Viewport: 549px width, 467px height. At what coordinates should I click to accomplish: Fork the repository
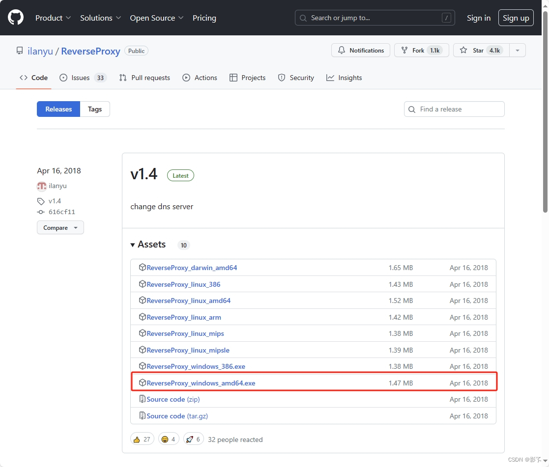(x=422, y=51)
